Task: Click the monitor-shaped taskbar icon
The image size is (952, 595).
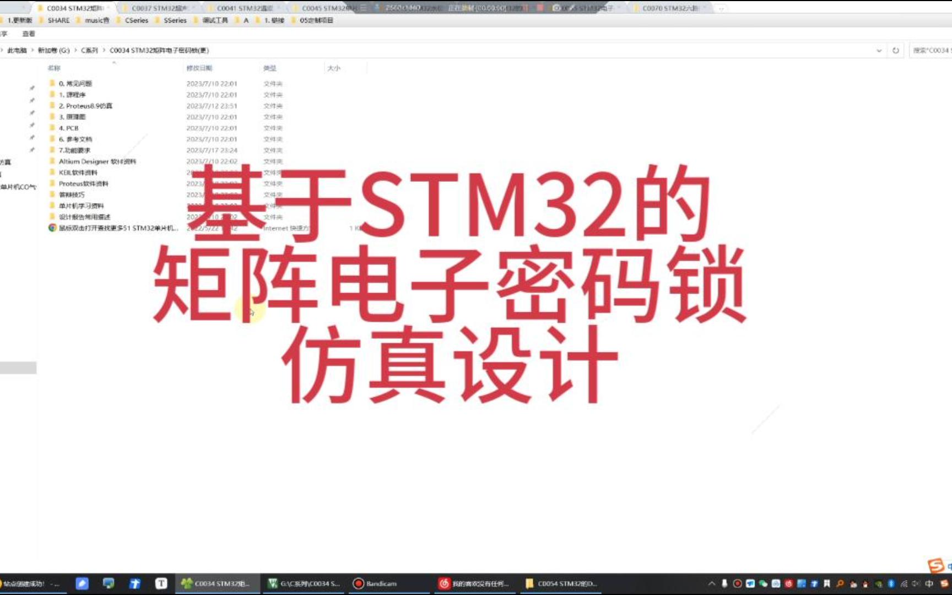Action: pos(109,583)
